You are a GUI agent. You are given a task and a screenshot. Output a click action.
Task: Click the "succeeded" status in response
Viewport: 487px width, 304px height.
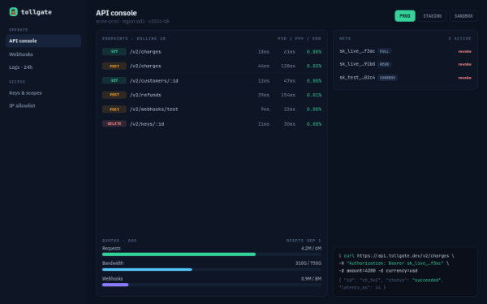click(426, 280)
